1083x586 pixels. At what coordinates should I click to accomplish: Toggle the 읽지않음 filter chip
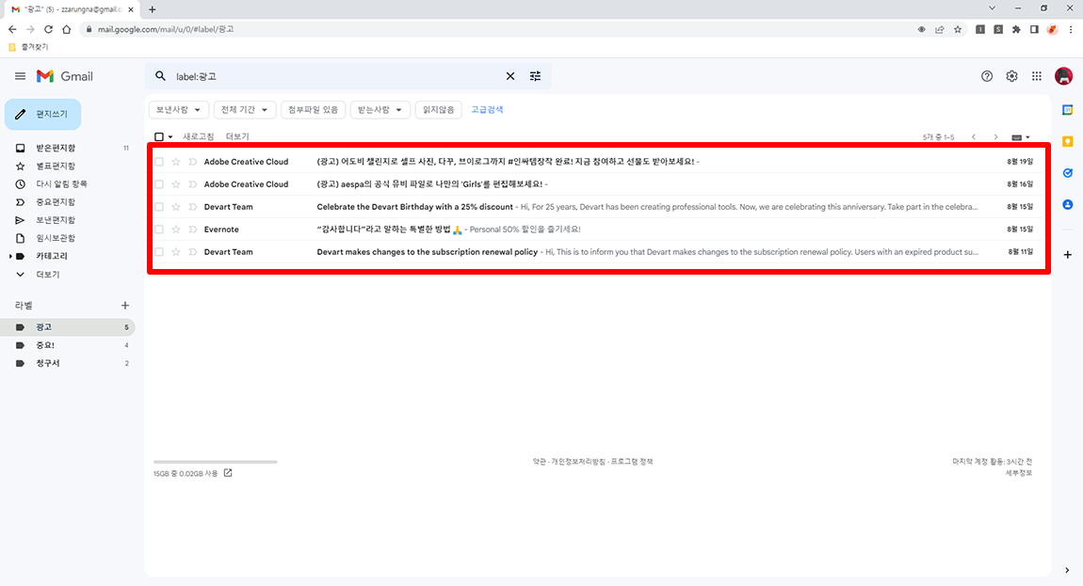click(x=439, y=110)
